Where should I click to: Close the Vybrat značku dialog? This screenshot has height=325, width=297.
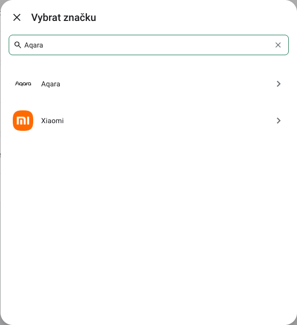(17, 17)
